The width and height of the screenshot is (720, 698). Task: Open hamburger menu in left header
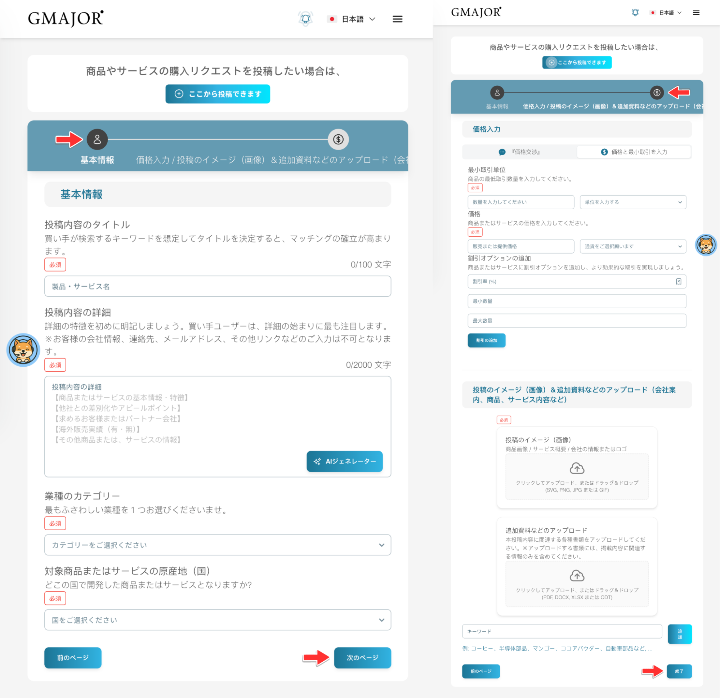click(x=398, y=19)
